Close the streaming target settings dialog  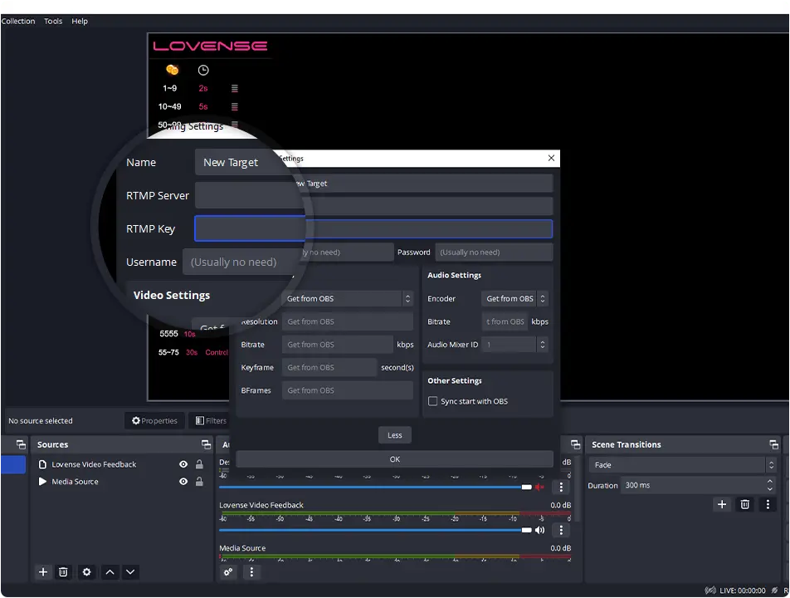(x=551, y=158)
